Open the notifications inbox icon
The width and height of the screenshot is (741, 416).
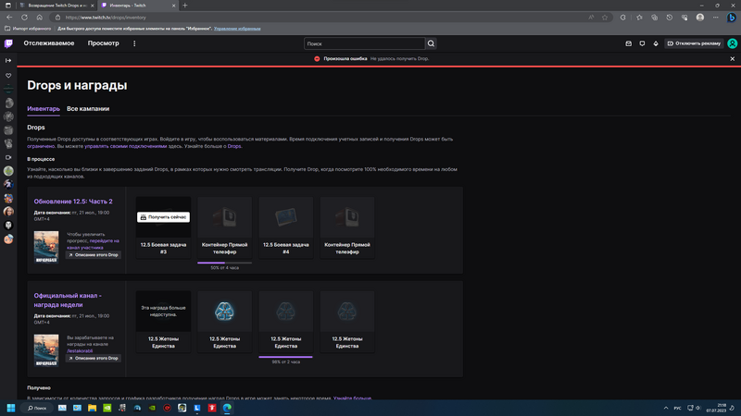click(629, 43)
